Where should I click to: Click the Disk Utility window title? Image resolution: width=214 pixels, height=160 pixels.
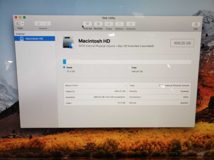pos(109,18)
